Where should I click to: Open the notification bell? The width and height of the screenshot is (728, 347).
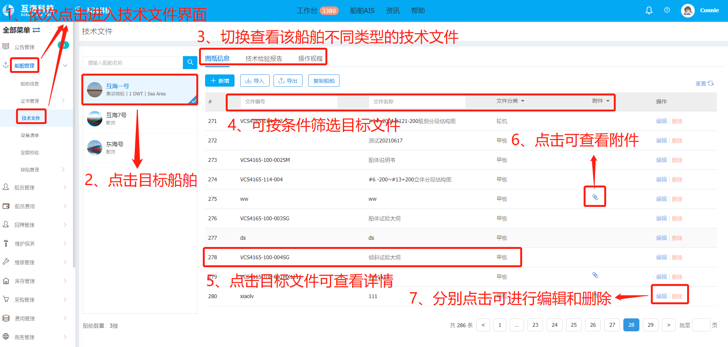(649, 10)
